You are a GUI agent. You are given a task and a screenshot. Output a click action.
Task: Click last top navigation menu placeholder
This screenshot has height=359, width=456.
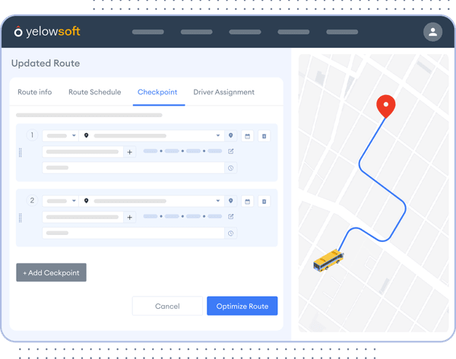(342, 32)
